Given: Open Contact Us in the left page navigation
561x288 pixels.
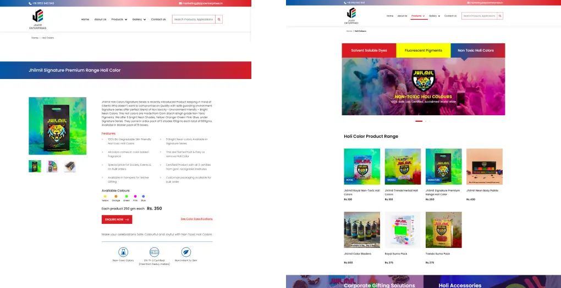Looking at the screenshot, I should [158, 19].
